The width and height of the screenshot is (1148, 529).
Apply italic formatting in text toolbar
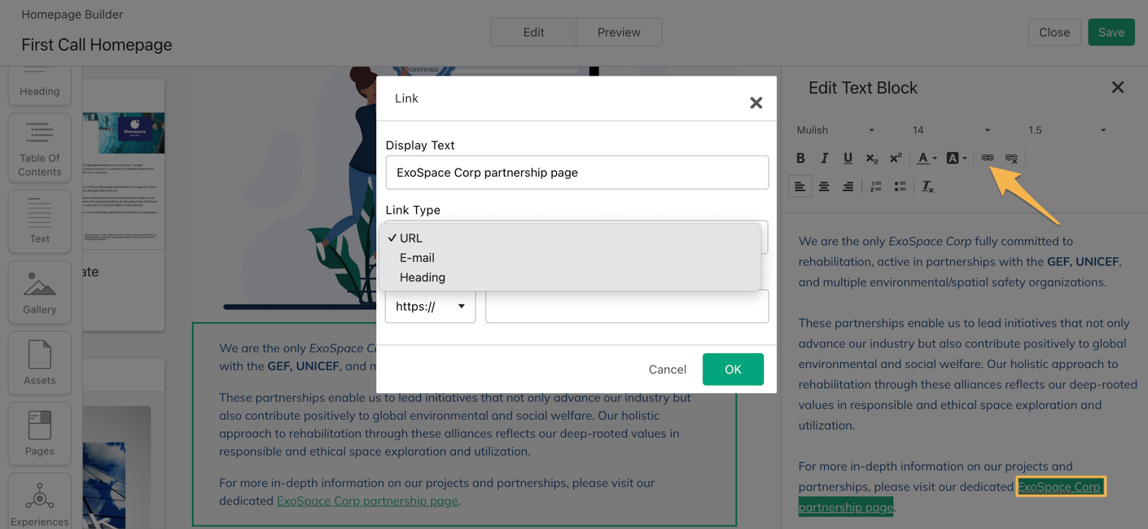click(824, 158)
